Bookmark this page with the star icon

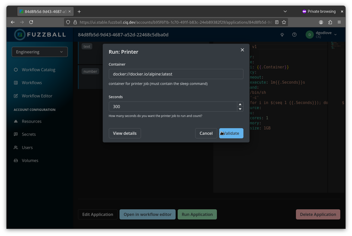coord(284,22)
